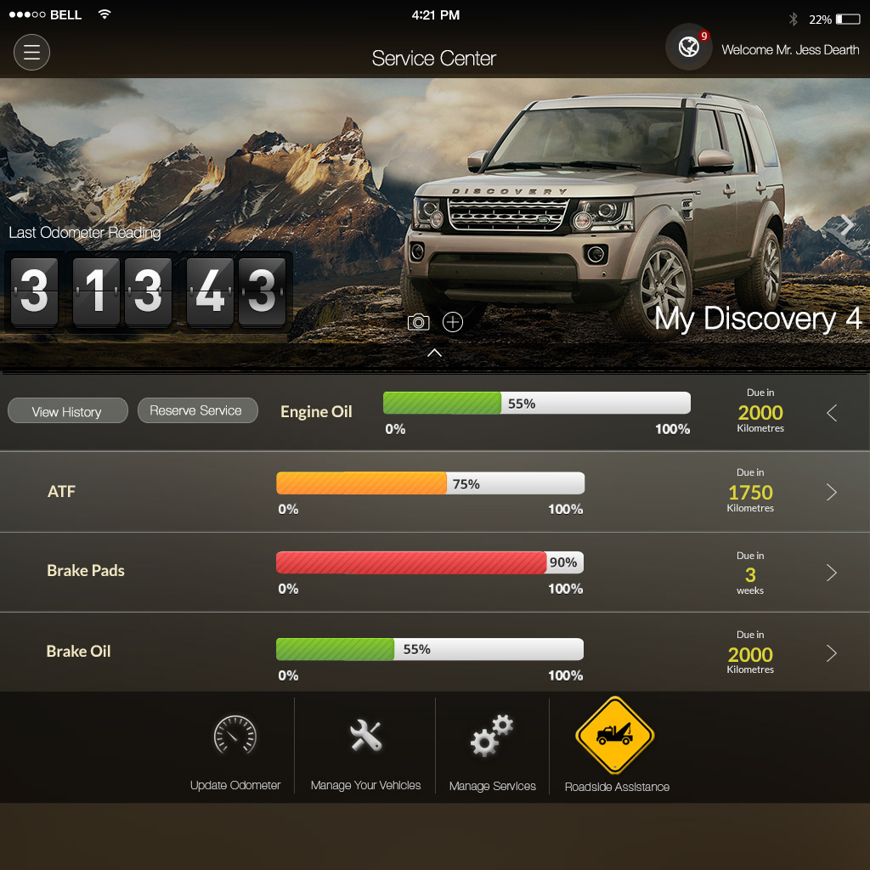This screenshot has height=870, width=870.
Task: Tap the battery indicator icon
Action: pyautogui.click(x=848, y=20)
